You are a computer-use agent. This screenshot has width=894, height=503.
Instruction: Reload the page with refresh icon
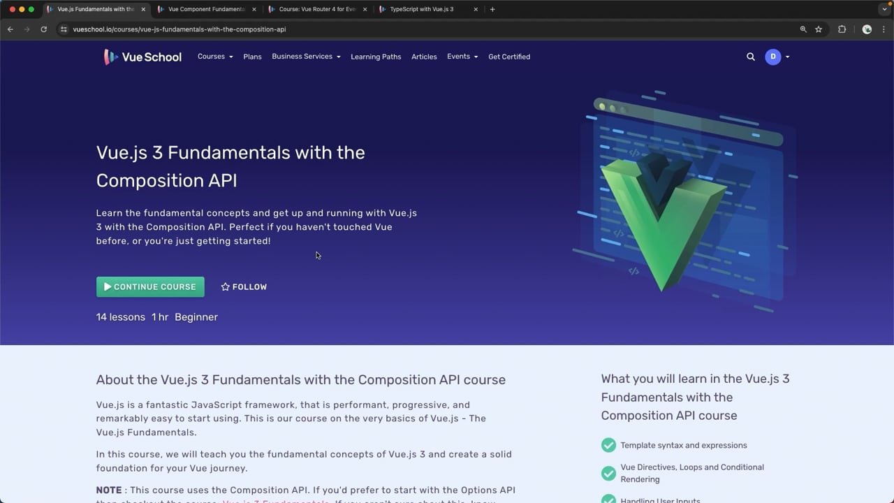tap(43, 29)
